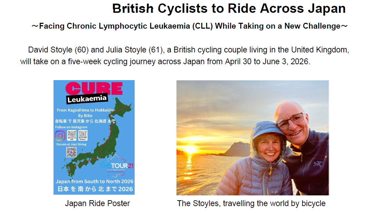Click the Just Giving donation QR code
The image size is (378, 213).
tap(71, 152)
